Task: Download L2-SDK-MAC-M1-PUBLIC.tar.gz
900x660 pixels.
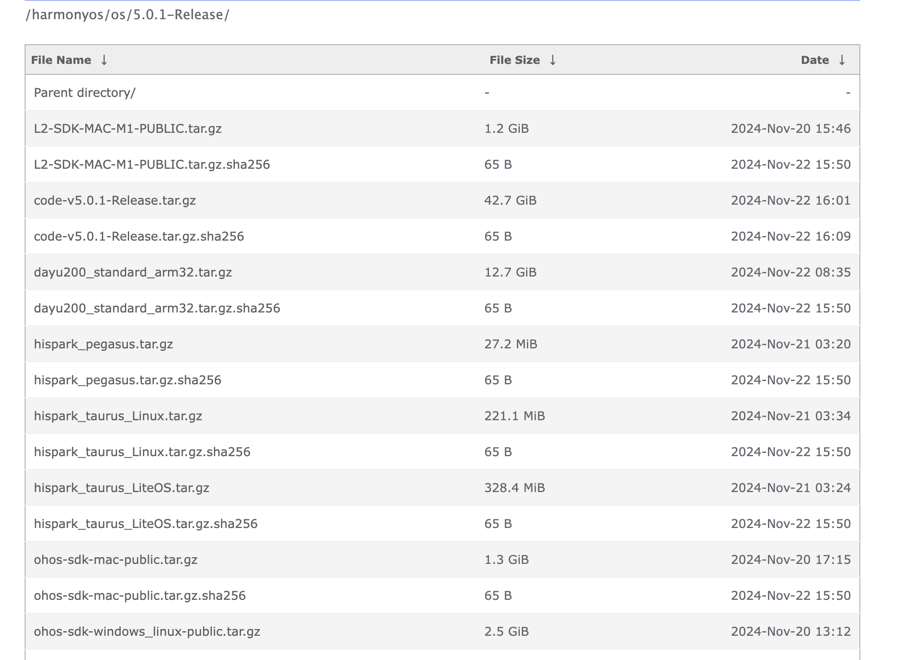Action: click(128, 129)
